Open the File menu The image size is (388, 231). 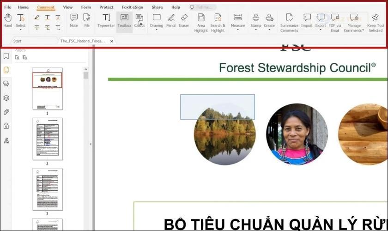[x=8, y=7]
